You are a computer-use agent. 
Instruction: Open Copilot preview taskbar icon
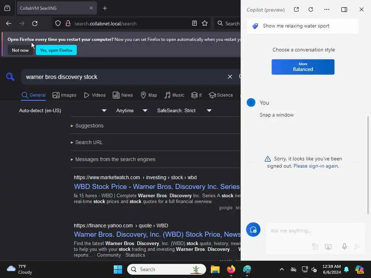tap(359, 269)
